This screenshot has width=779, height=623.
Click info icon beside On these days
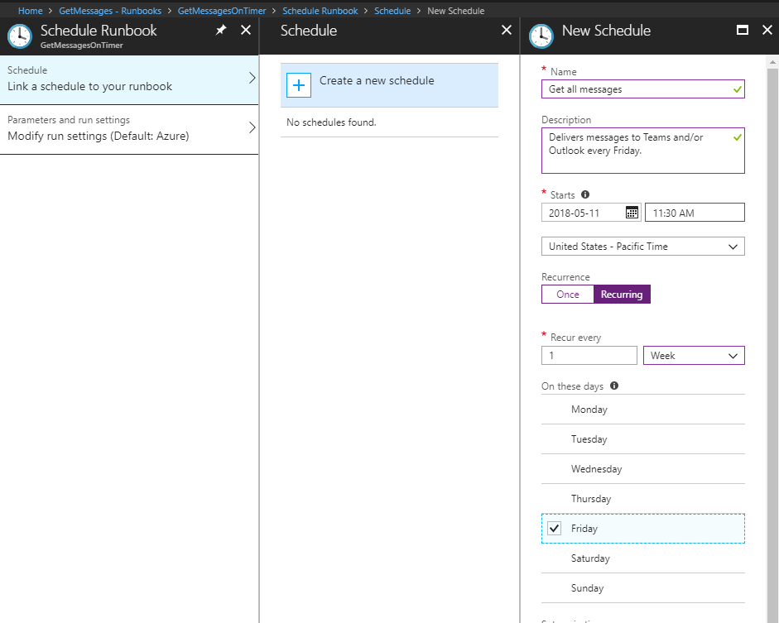614,386
